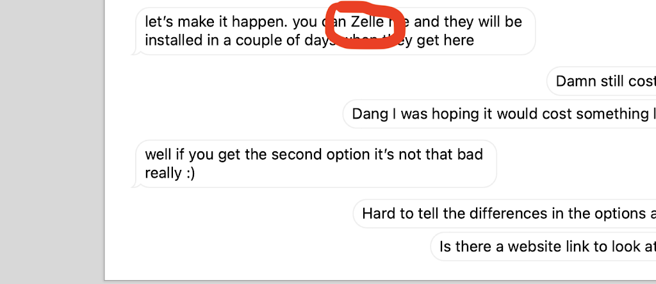Image resolution: width=656 pixels, height=284 pixels.
Task: Select the "well if you get" reply bubble
Action: pyautogui.click(x=314, y=164)
